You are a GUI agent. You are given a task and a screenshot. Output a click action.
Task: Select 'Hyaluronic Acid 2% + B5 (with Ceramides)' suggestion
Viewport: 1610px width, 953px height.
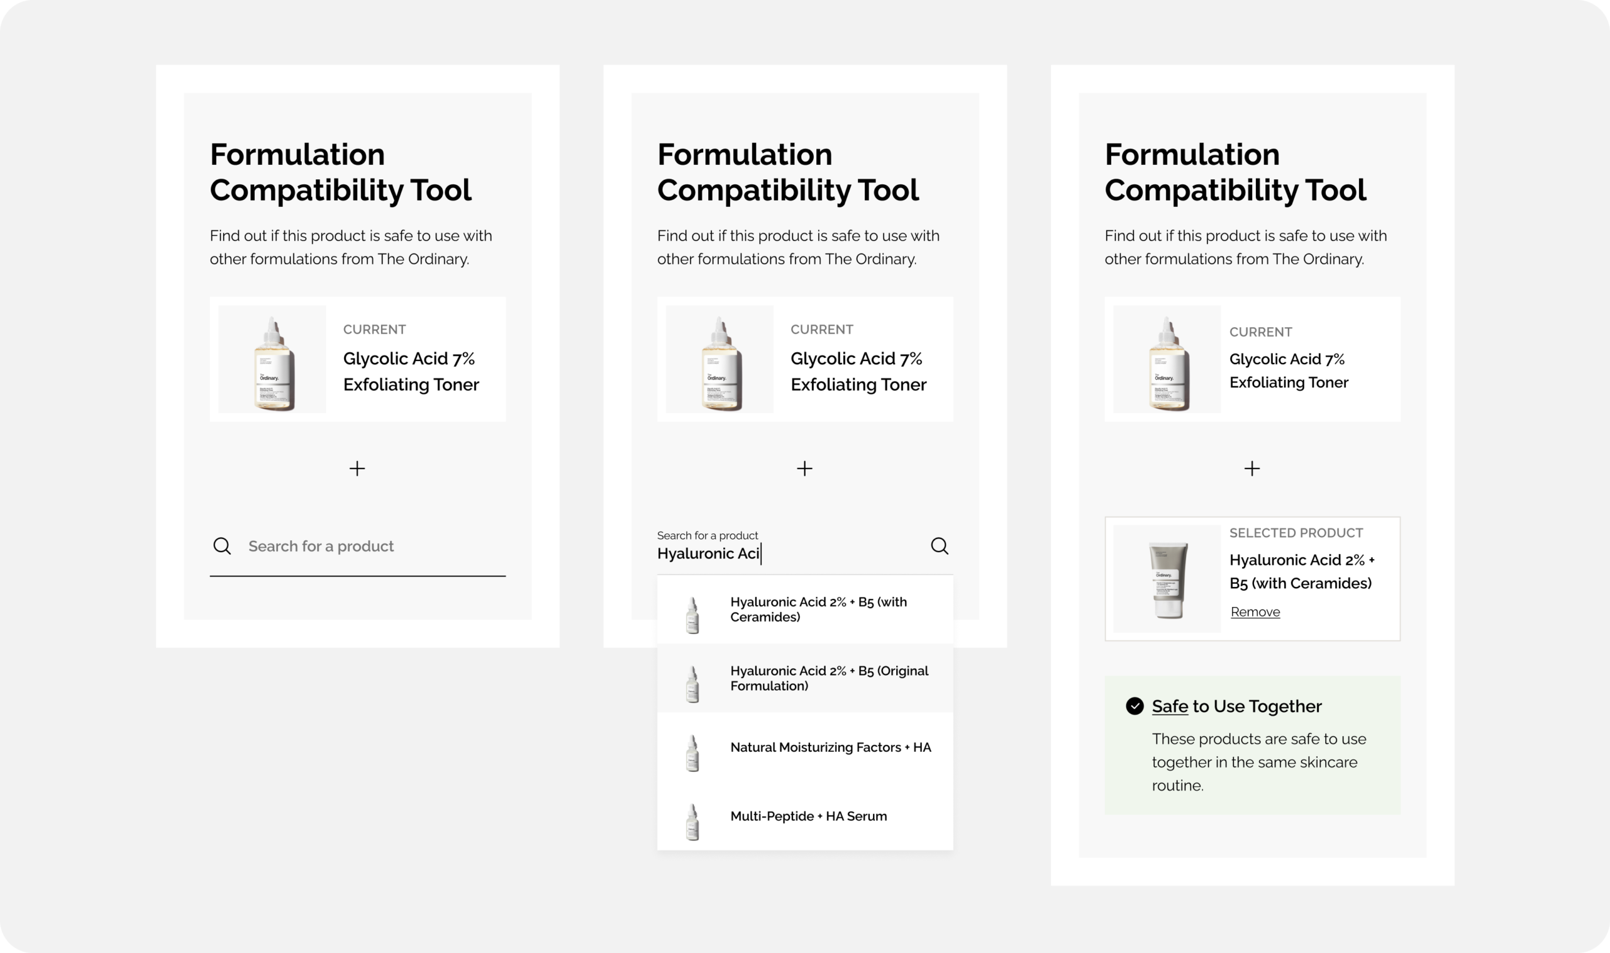(x=818, y=610)
